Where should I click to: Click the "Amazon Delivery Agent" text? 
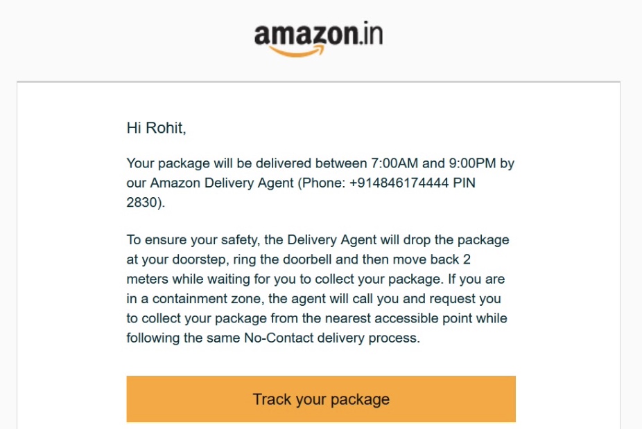click(x=211, y=183)
